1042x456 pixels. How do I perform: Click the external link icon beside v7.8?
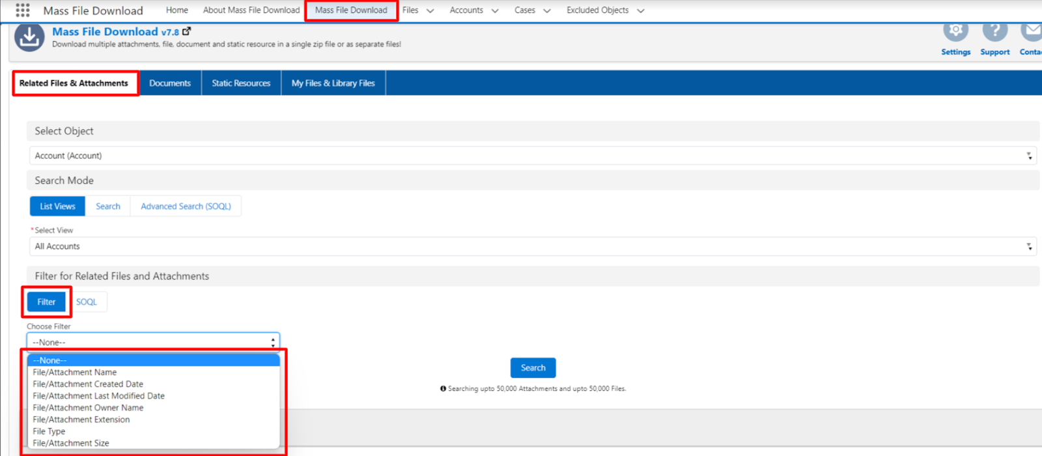click(187, 31)
